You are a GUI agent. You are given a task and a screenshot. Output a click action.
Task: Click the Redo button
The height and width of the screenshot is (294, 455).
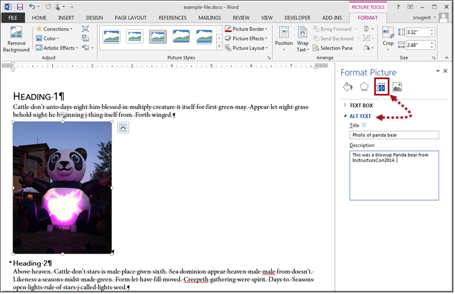tap(48, 7)
